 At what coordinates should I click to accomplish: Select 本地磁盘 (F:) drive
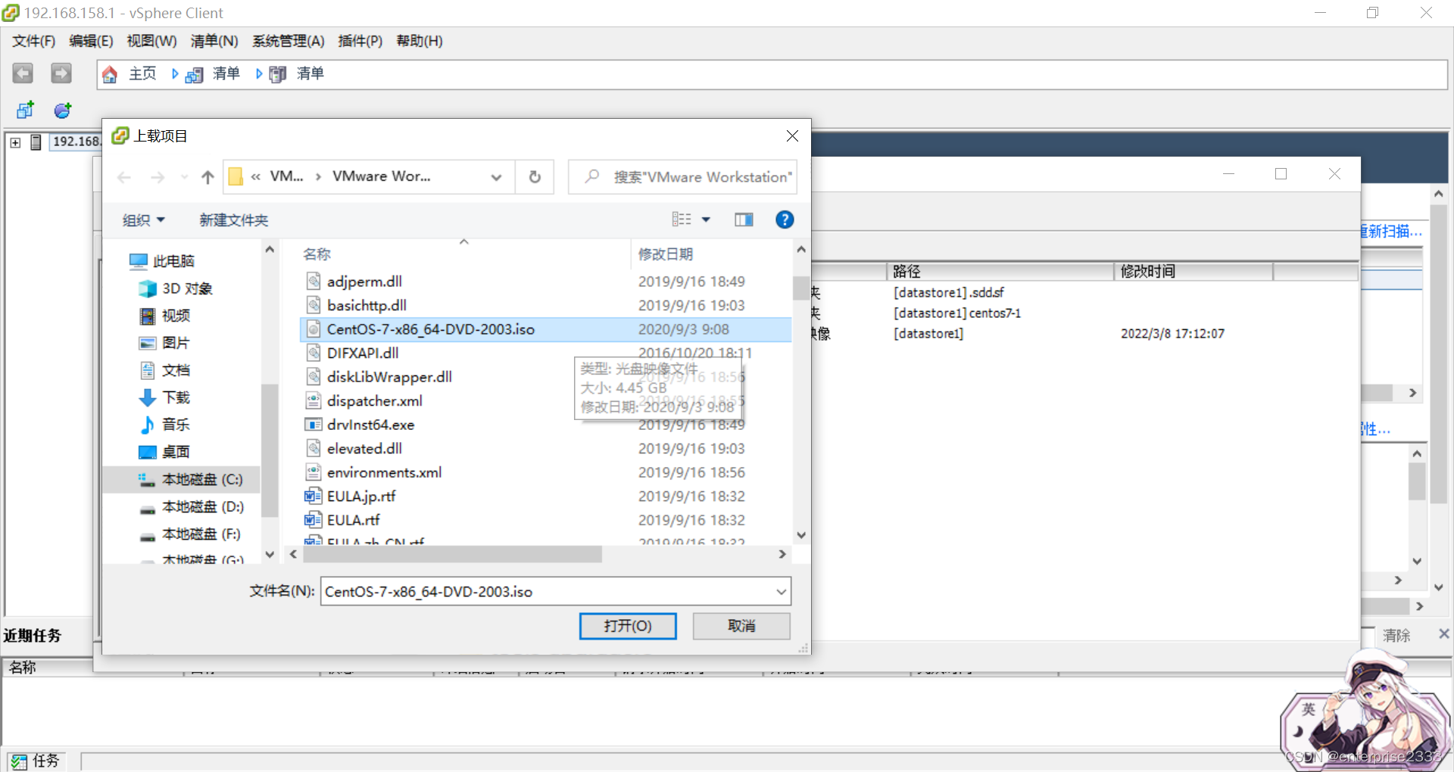189,534
